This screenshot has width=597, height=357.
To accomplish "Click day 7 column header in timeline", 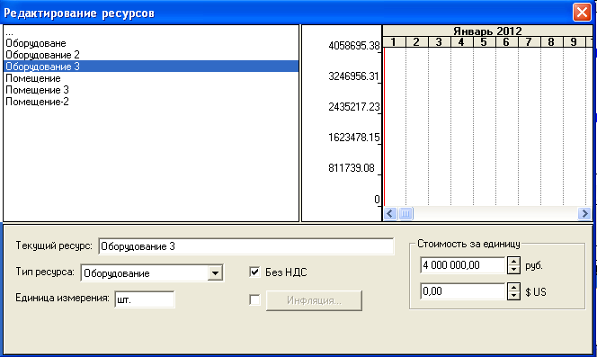I will tap(529, 42).
